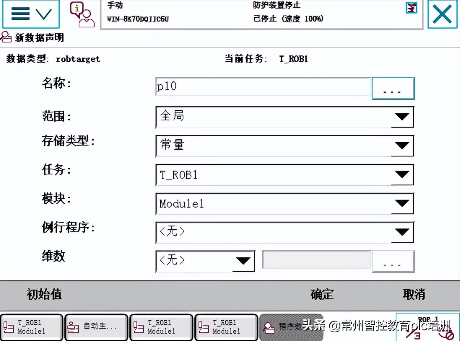Click the 当前任务: T_ROB1 text
This screenshot has width=460, height=341.
click(x=266, y=59)
